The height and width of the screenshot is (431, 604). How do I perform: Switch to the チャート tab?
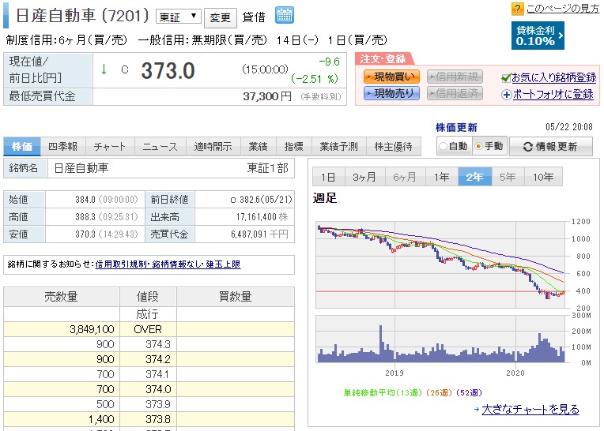click(110, 147)
